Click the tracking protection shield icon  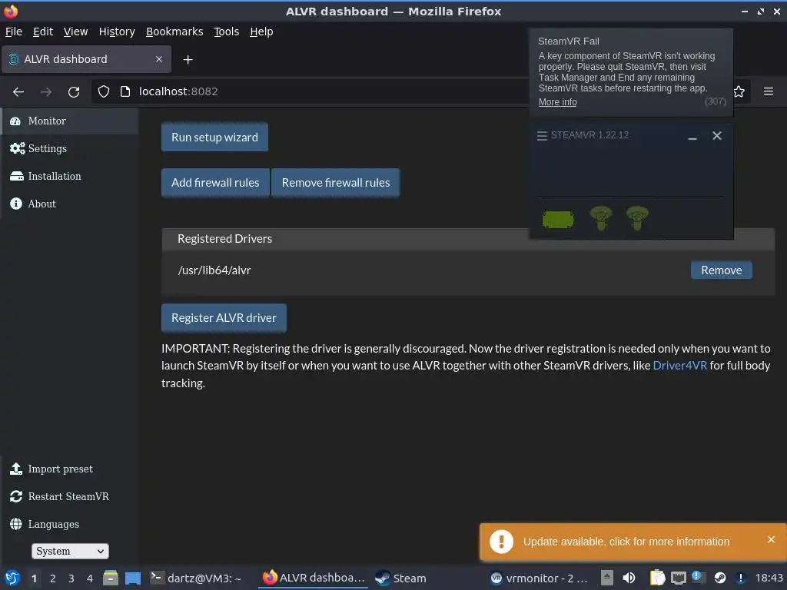tap(104, 91)
